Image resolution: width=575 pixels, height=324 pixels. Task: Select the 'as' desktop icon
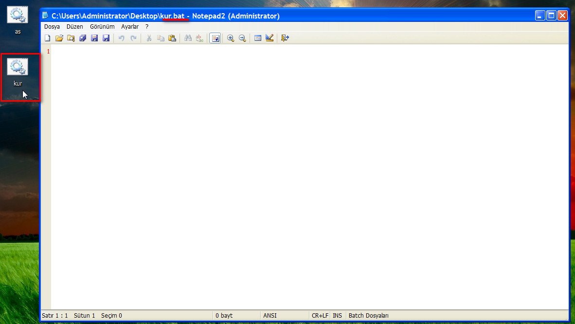pos(18,20)
